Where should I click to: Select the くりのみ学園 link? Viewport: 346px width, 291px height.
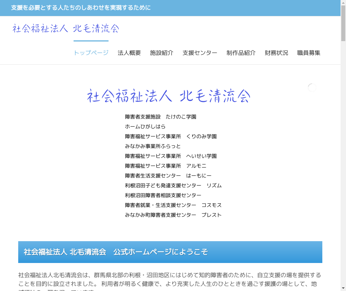(x=171, y=136)
